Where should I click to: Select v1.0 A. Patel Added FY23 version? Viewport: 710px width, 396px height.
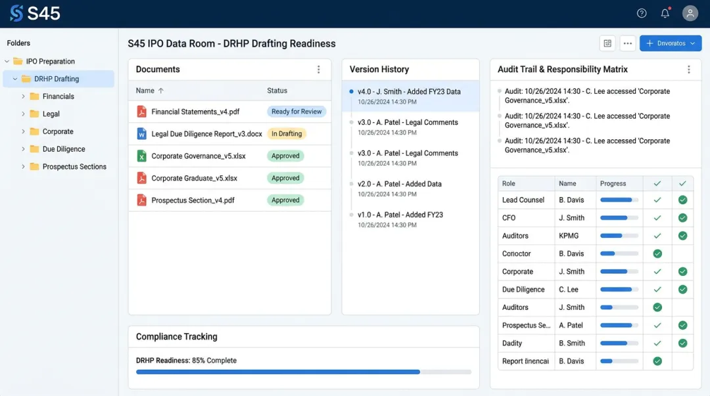coord(410,219)
